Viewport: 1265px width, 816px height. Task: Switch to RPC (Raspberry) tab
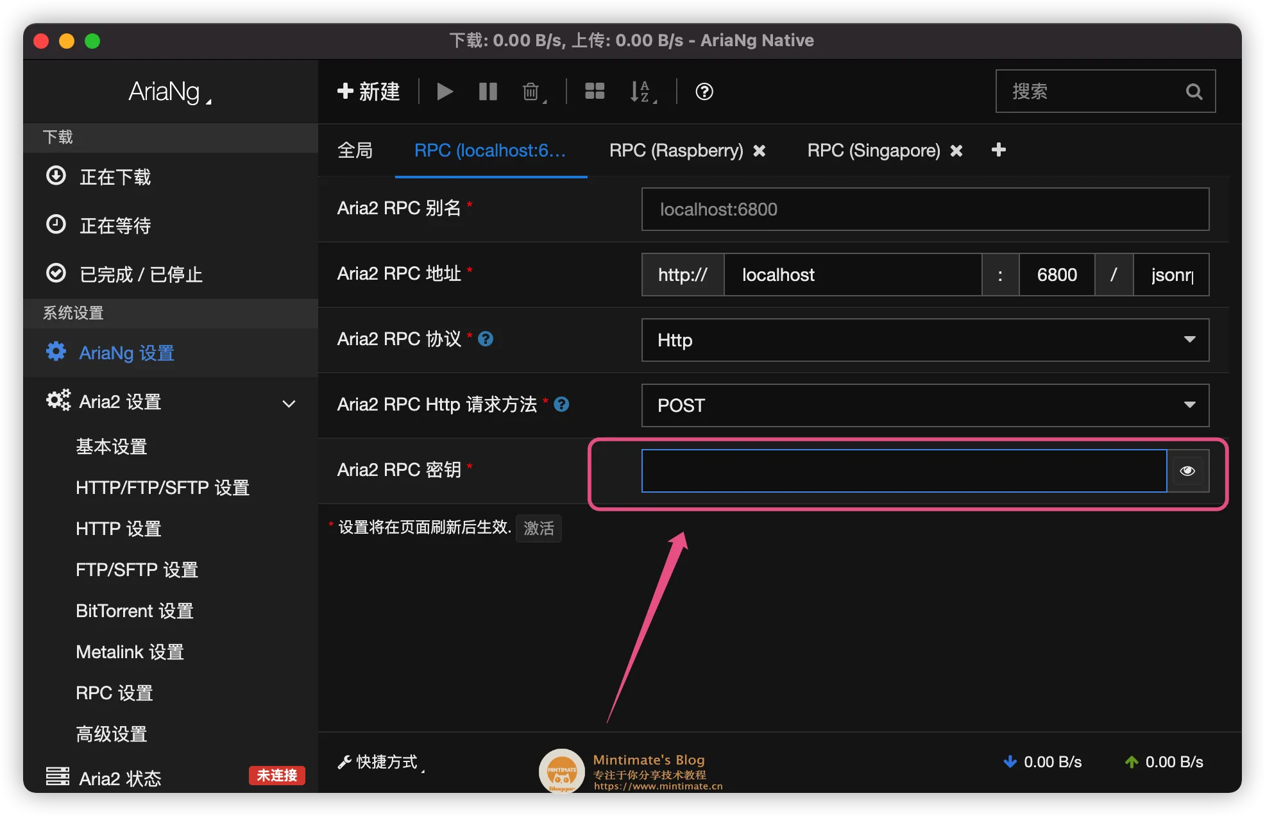coord(676,150)
